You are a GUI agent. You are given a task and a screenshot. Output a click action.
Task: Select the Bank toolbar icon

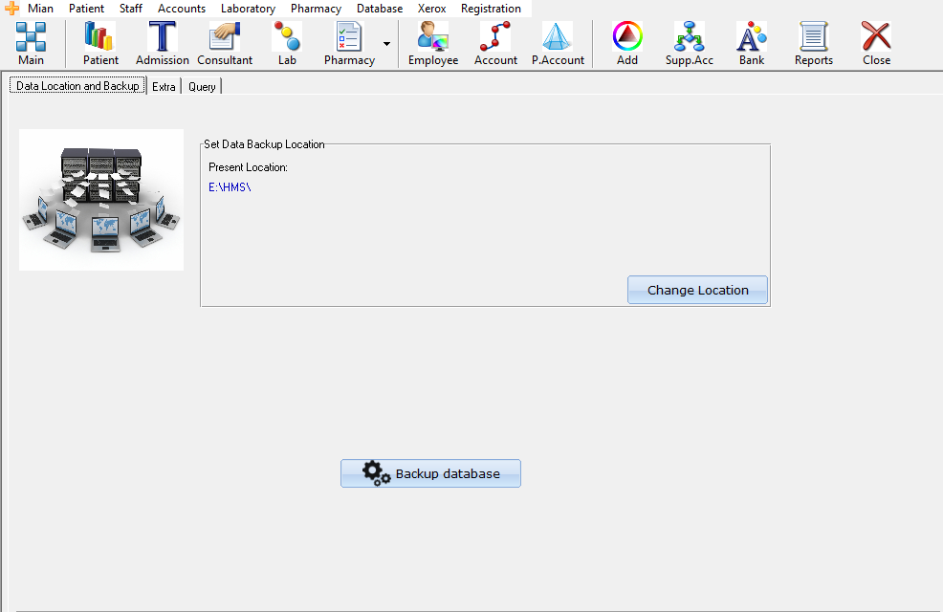click(752, 43)
